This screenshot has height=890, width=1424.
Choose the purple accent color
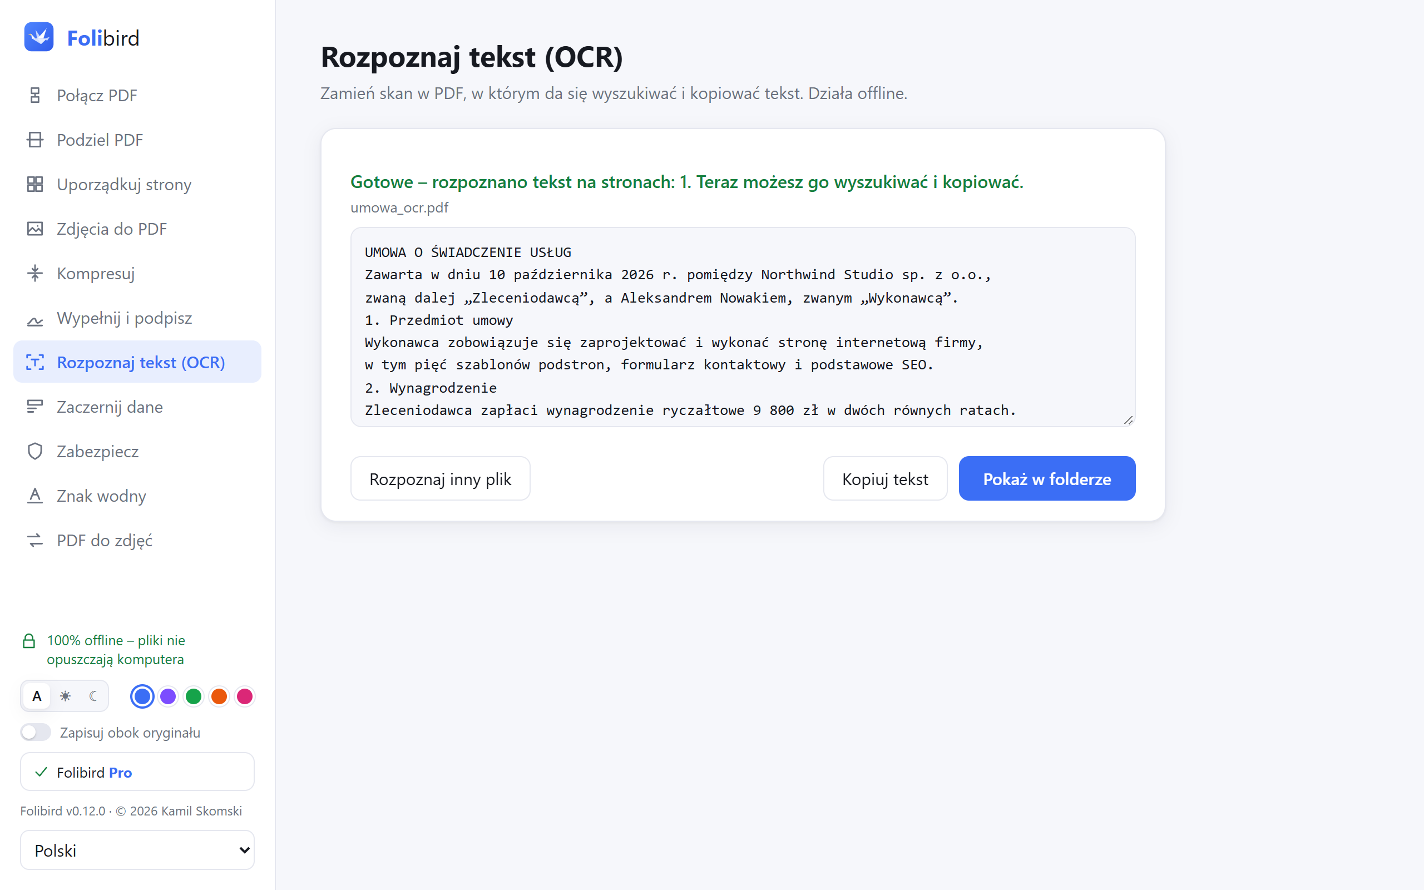point(167,696)
